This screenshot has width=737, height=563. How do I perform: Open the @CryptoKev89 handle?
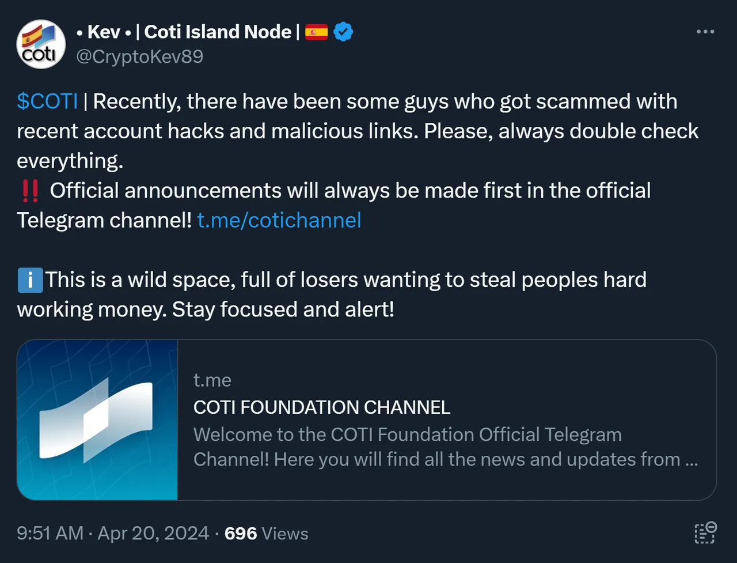(x=139, y=56)
